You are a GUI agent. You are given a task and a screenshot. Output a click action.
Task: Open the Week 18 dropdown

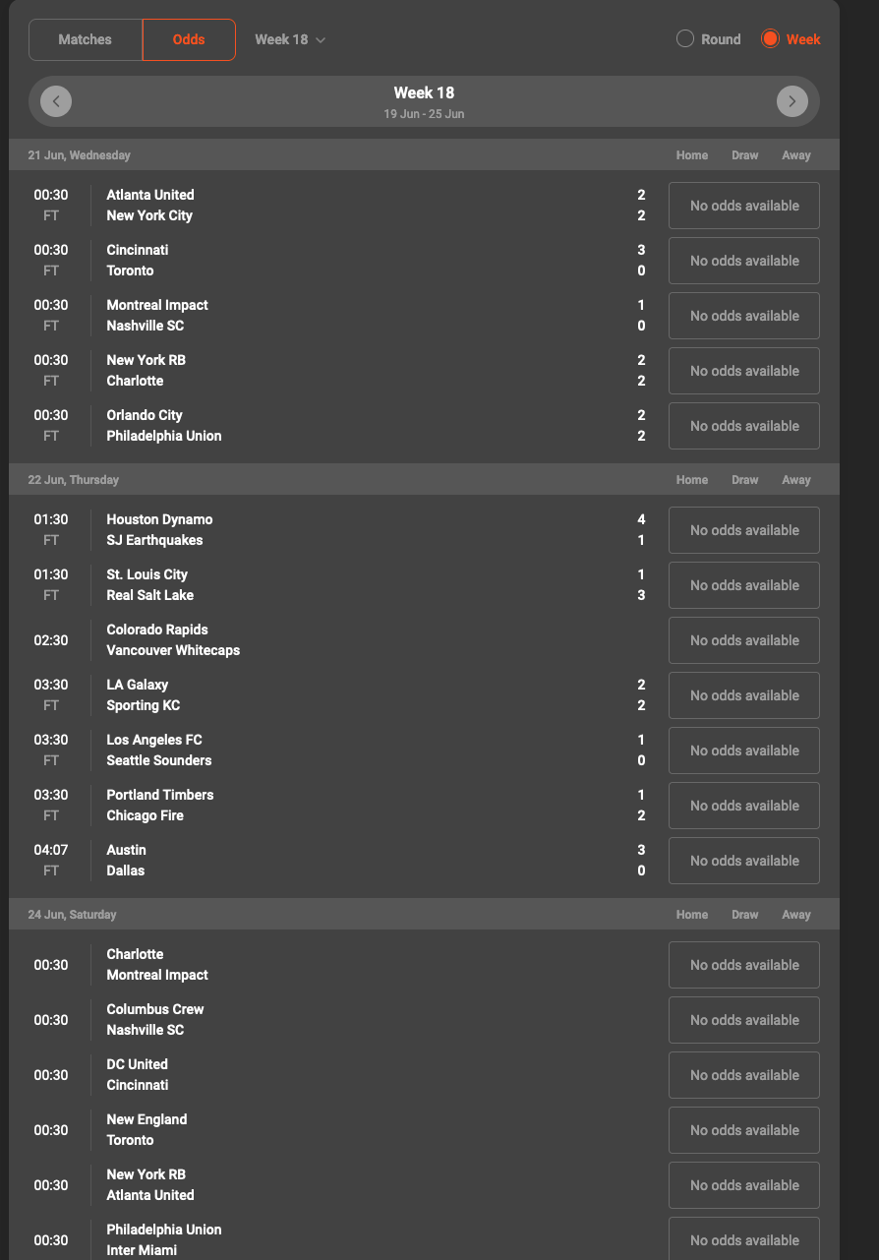(x=289, y=39)
